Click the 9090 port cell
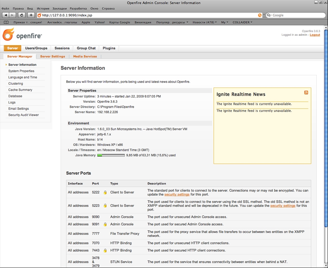The height and width of the screenshot is (268, 328). pyautogui.click(x=95, y=217)
